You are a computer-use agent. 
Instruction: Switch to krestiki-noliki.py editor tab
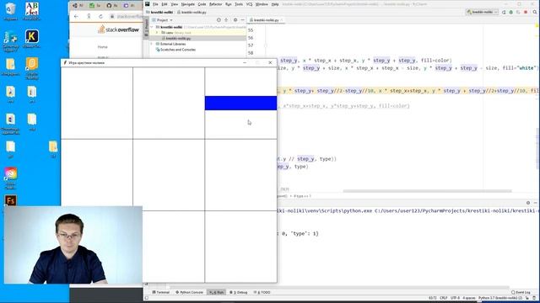tap(264, 20)
